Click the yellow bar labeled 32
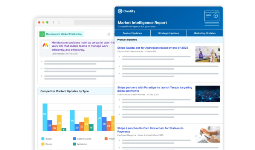The image size is (255, 150). (x=59, y=123)
